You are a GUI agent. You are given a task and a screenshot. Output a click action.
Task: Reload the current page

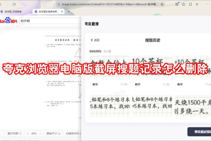tap(14, 4)
